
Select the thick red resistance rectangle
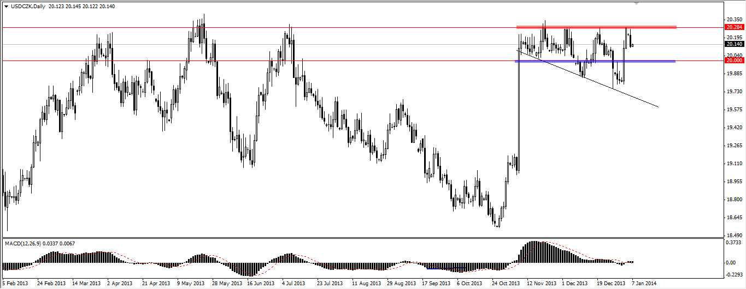click(x=596, y=27)
